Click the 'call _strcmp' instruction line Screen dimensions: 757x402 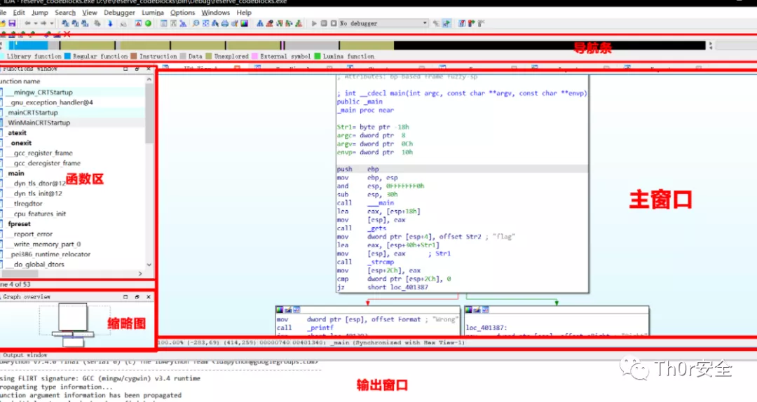pyautogui.click(x=365, y=262)
